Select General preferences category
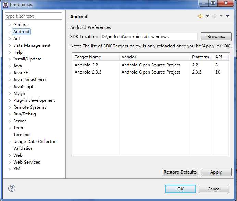Viewport: 237px width, 201px height. (21, 24)
